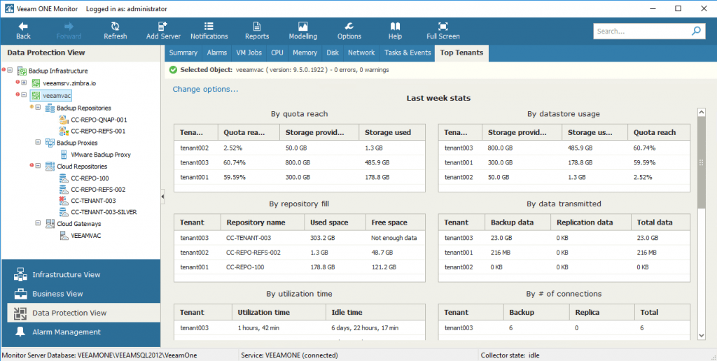Open Notifications from the toolbar
Image resolution: width=717 pixels, height=361 pixels.
(x=209, y=31)
